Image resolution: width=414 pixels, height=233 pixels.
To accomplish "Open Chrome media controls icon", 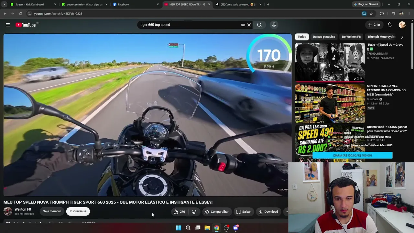I will coord(393,14).
